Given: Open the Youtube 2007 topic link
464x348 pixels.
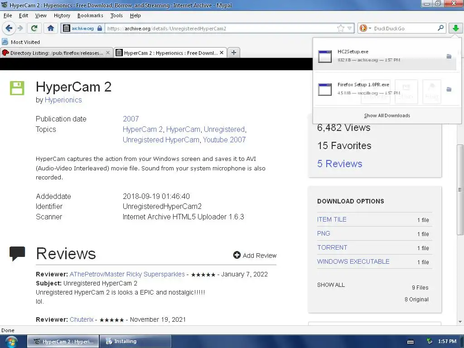Looking at the screenshot, I should [224, 140].
